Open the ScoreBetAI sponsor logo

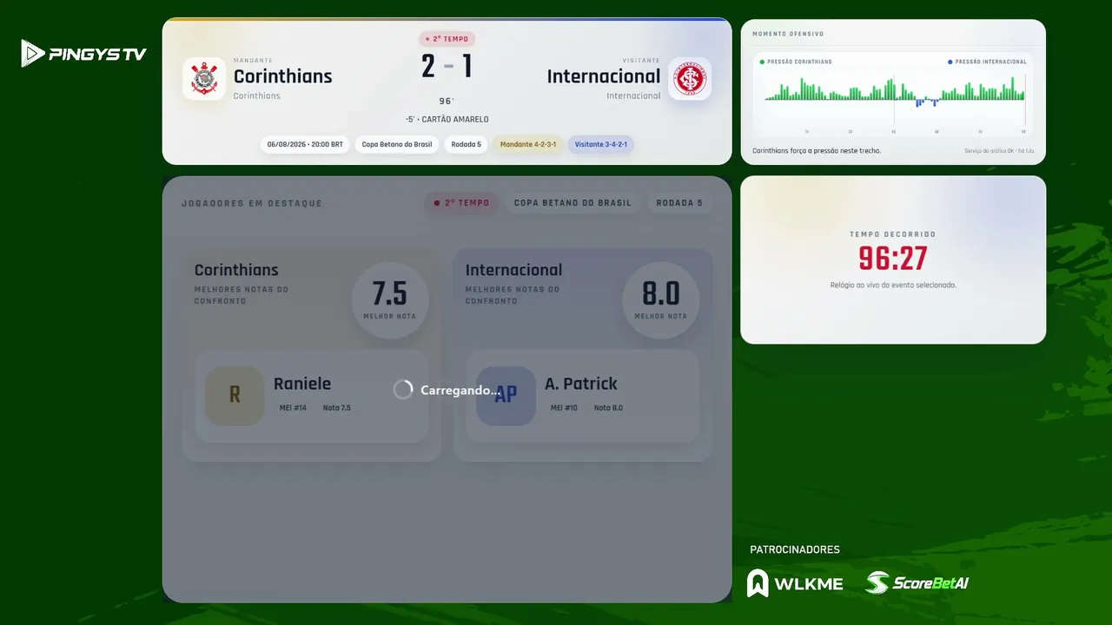(x=917, y=583)
